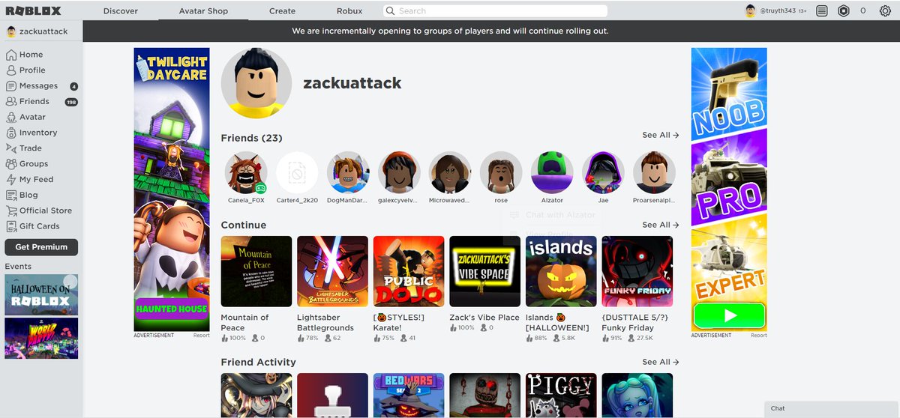Open the notifications feed icon in the header
900x418 pixels.
point(822,11)
